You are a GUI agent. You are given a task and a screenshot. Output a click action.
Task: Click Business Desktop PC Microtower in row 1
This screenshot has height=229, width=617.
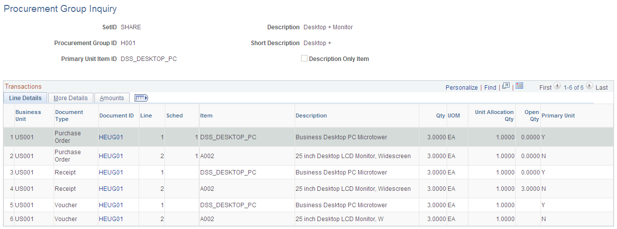pos(341,137)
